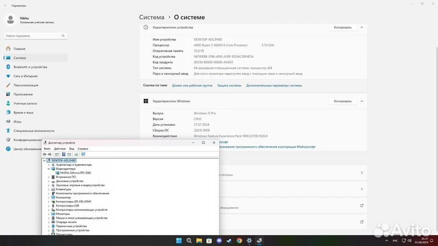Viewport: 438px width, 246px height.
Task: Open Windows Start menu
Action: [179, 241]
